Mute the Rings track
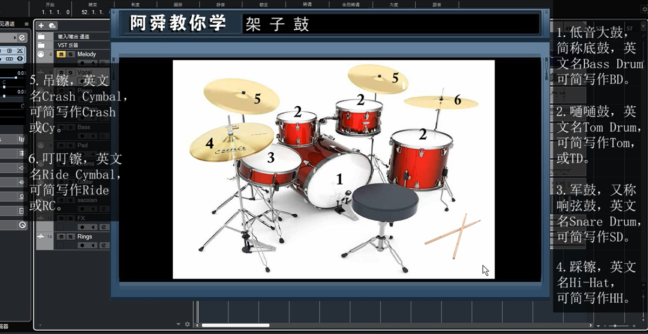648x334 pixels. coord(61,237)
